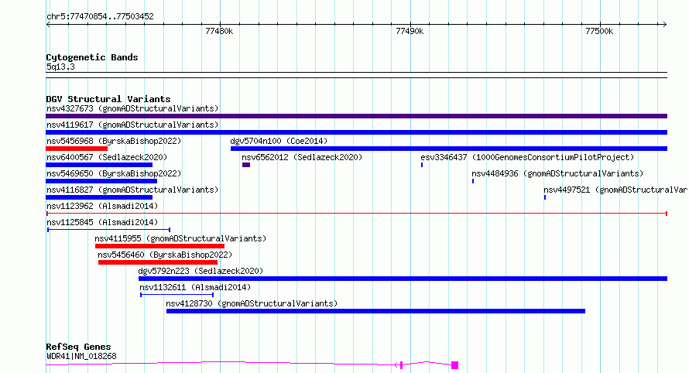Open nsv6562012 Sedlazeck2020 variant label
Viewport: 689px width, 373px height.
(x=302, y=157)
